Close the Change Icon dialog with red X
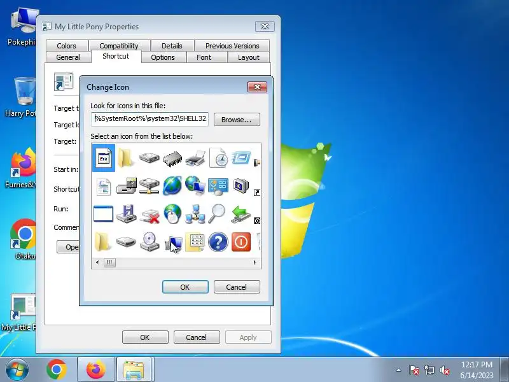Image resolution: width=509 pixels, height=382 pixels. (x=257, y=87)
